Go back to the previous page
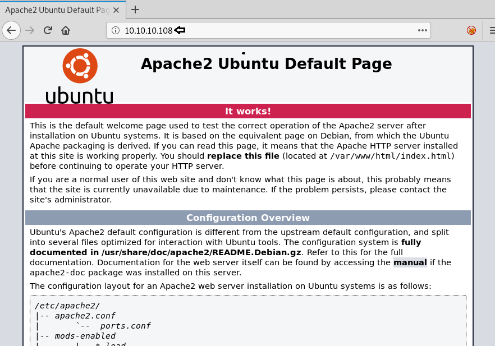This screenshot has height=346, width=495. 11,30
